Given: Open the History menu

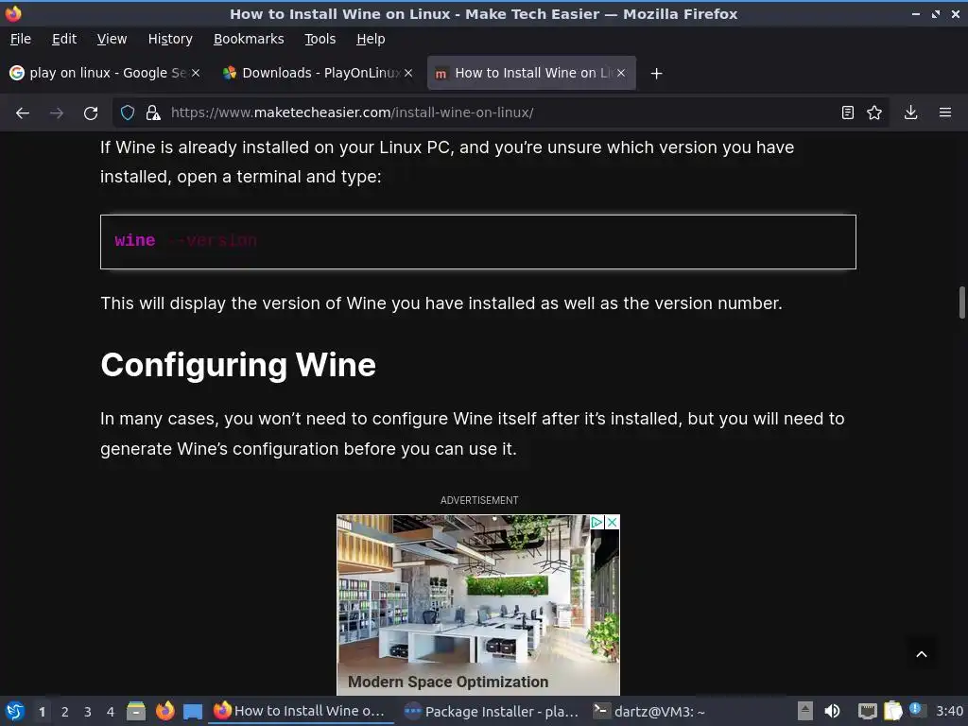Looking at the screenshot, I should pos(170,39).
